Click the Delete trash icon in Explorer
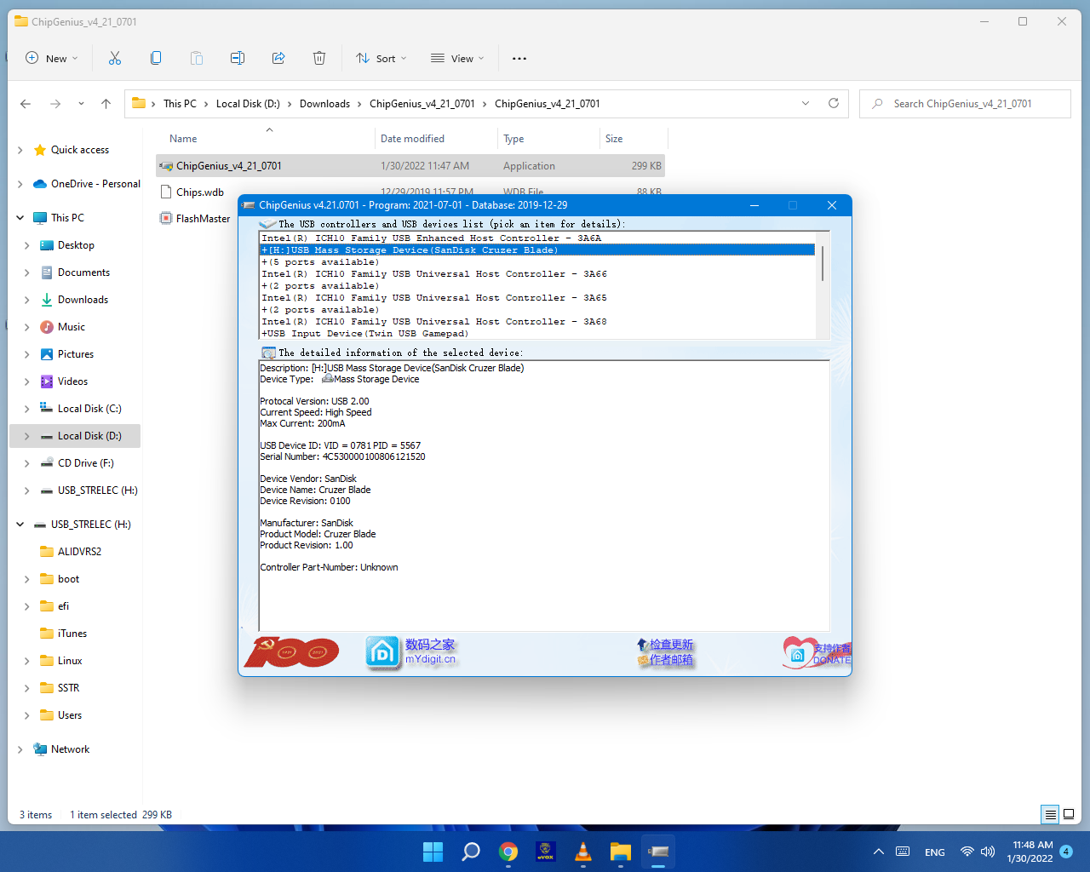 pyautogui.click(x=319, y=58)
